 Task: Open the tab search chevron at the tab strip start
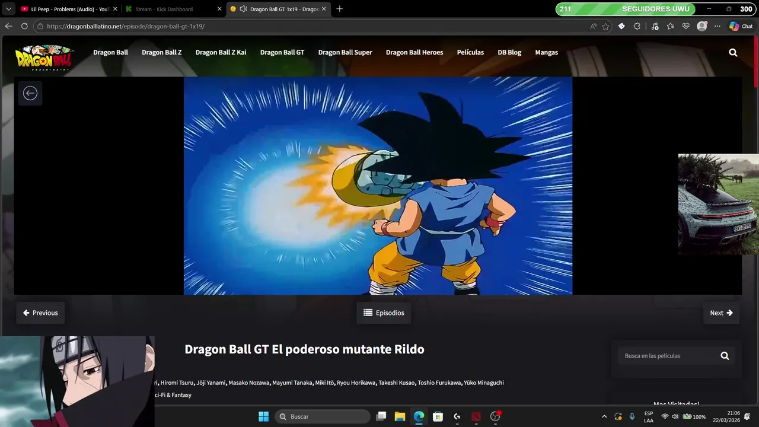(x=8, y=9)
